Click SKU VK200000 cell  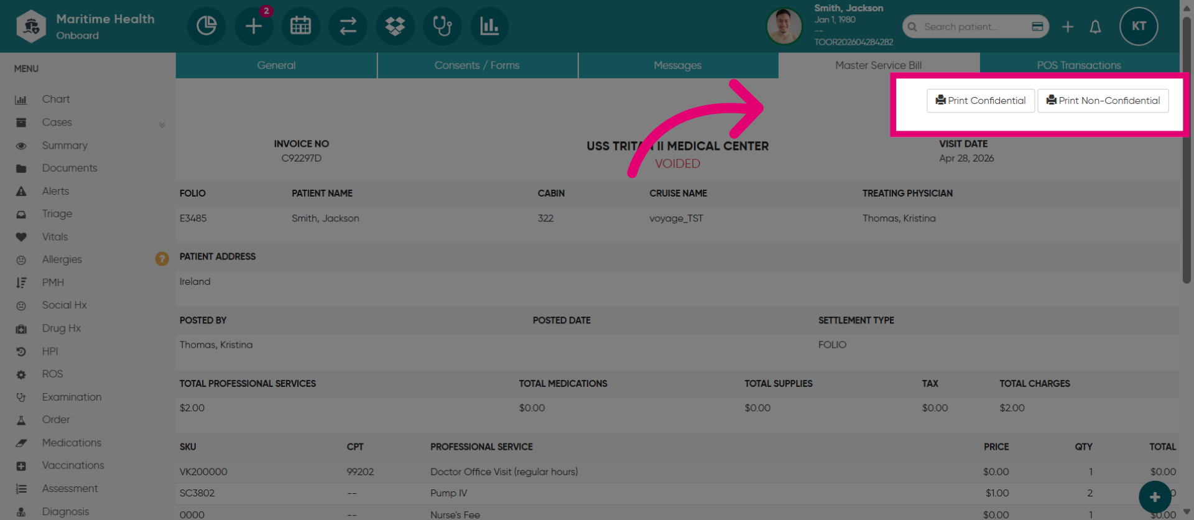click(203, 472)
